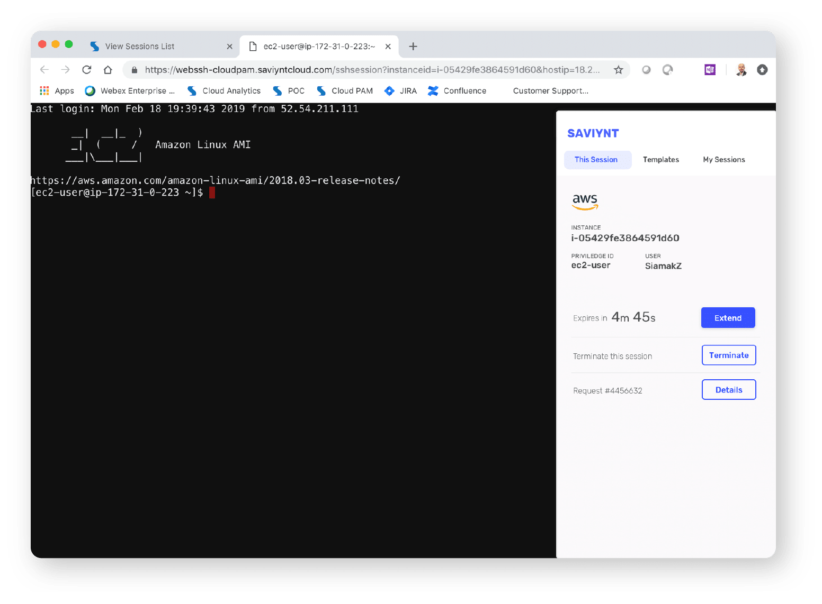Open the Cloud PAM bookmark
Viewport: 822px width, 604px height.
(x=345, y=91)
